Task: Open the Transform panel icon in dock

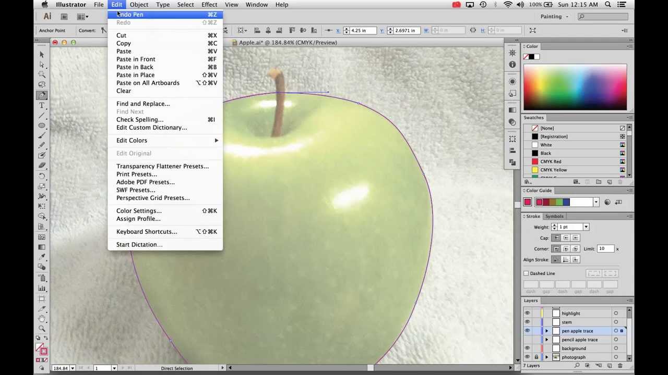Action: [x=512, y=139]
